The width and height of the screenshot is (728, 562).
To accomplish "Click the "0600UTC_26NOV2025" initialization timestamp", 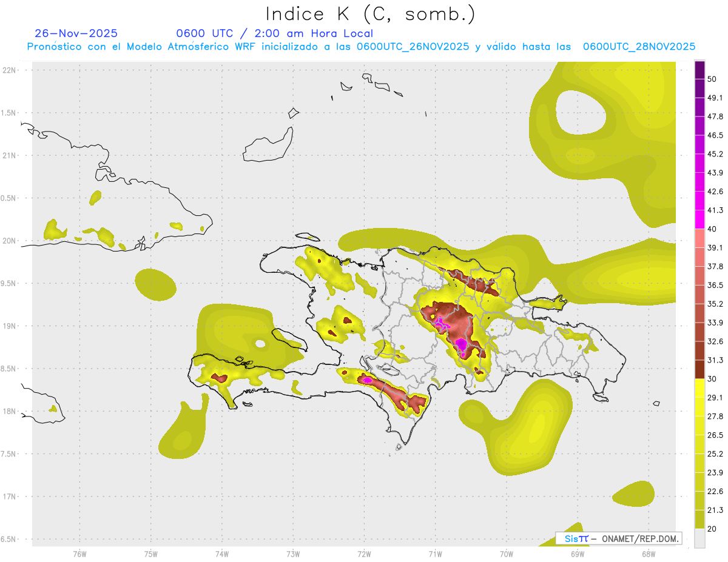I will click(413, 47).
